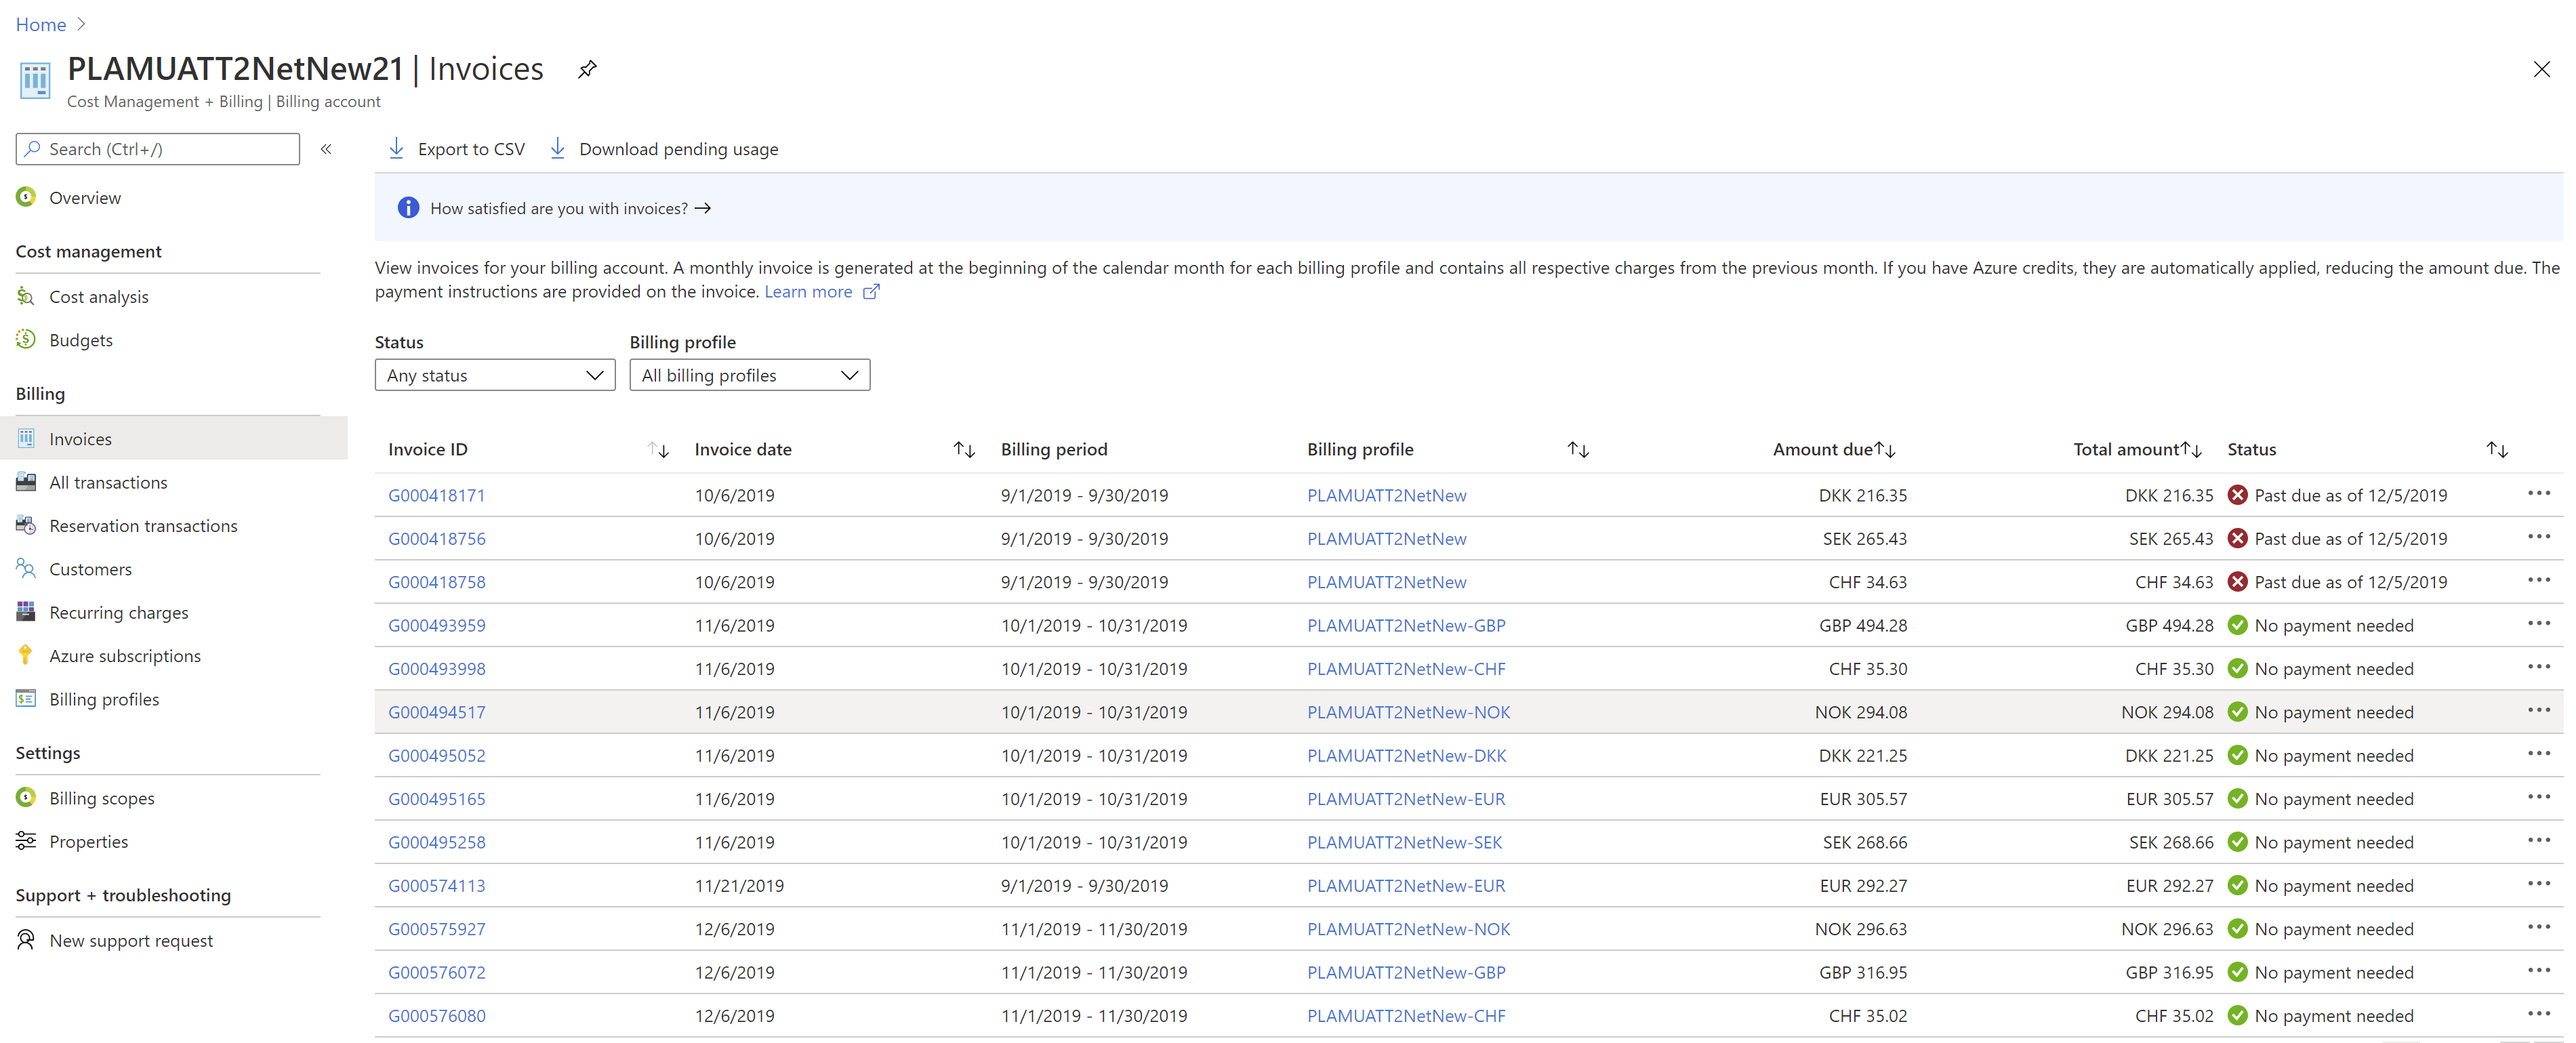Open the Customers sidebar item
The height and width of the screenshot is (1043, 2576).
pos(90,569)
